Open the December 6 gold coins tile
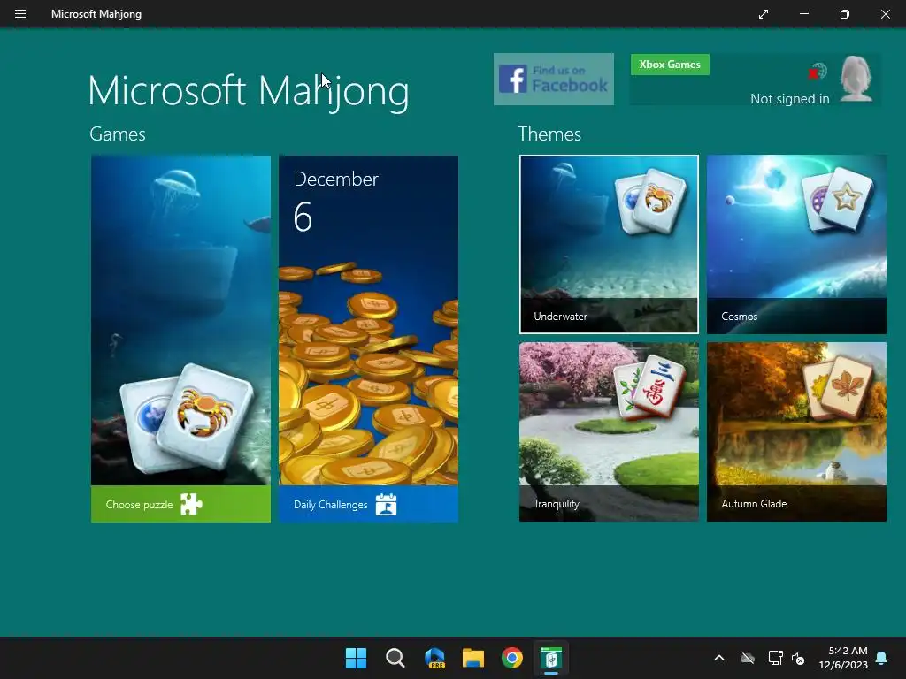This screenshot has width=906, height=679. (369, 320)
